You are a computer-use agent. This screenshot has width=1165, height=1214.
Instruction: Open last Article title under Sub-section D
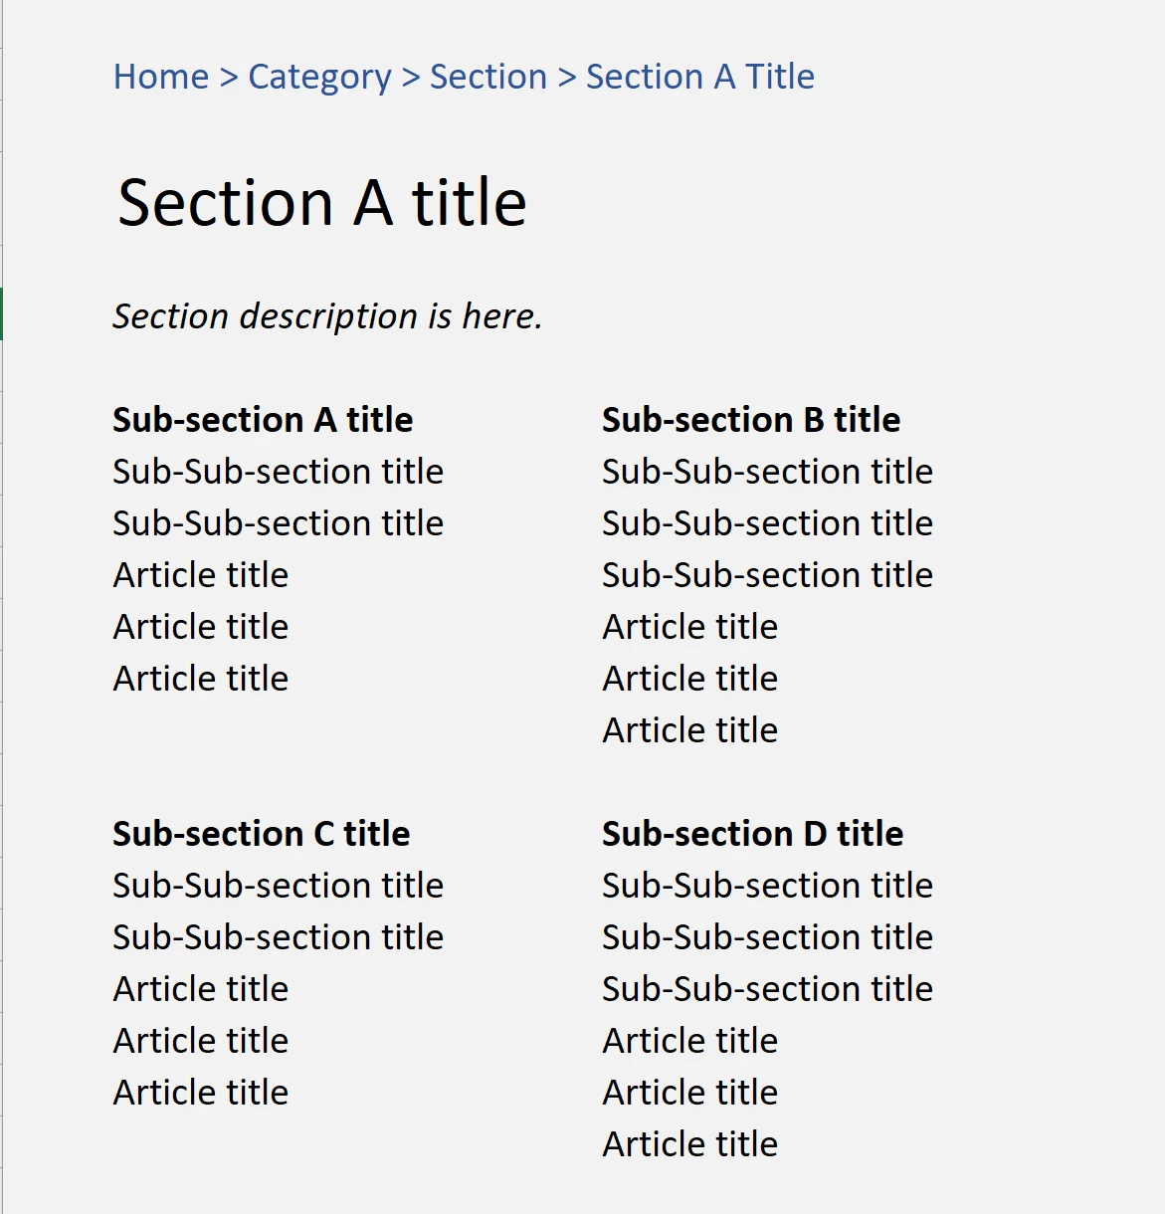click(x=689, y=1144)
